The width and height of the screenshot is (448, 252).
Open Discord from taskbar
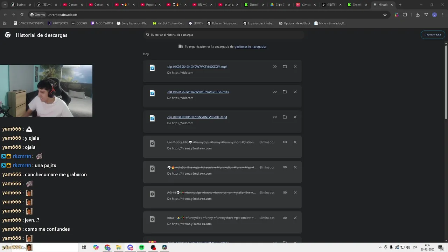click(x=130, y=247)
